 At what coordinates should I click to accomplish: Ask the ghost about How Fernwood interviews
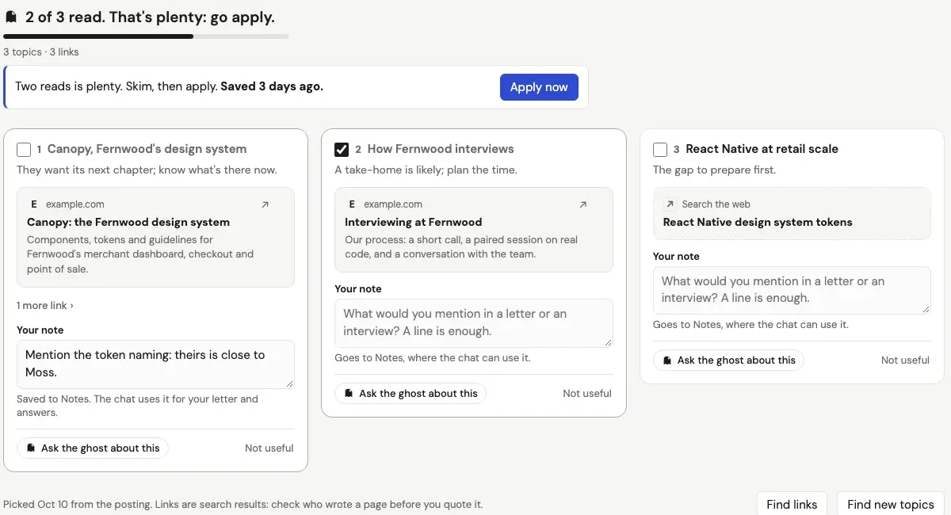point(411,394)
